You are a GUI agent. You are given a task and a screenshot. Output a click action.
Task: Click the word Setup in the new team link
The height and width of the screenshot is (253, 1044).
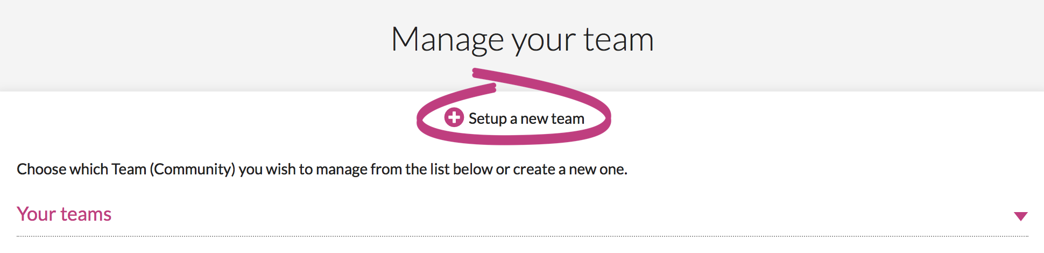(488, 119)
